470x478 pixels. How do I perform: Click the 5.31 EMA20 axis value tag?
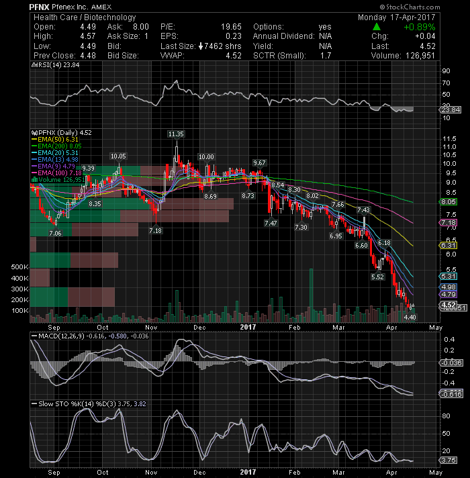(448, 277)
